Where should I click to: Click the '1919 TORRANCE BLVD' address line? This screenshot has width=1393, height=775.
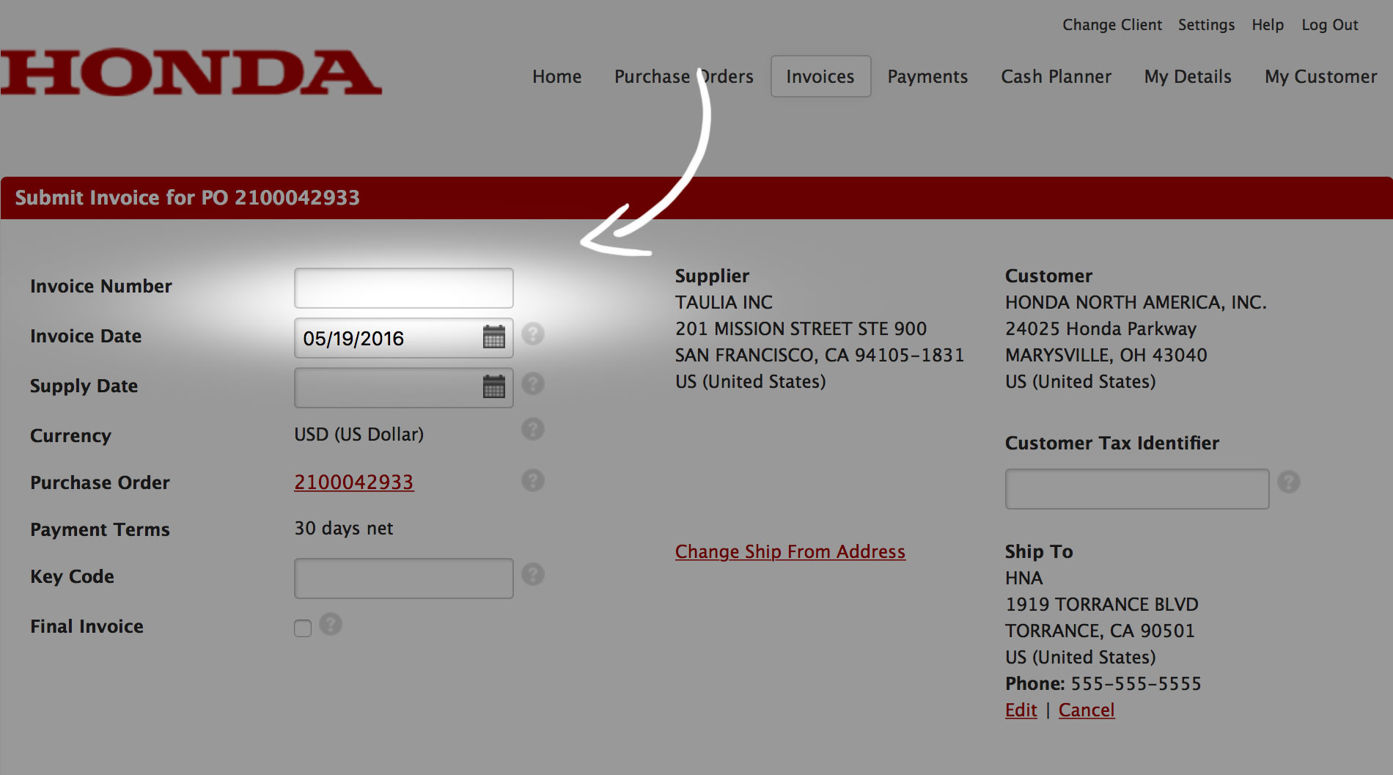point(1102,604)
